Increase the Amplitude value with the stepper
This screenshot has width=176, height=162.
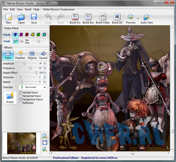(x=45, y=63)
